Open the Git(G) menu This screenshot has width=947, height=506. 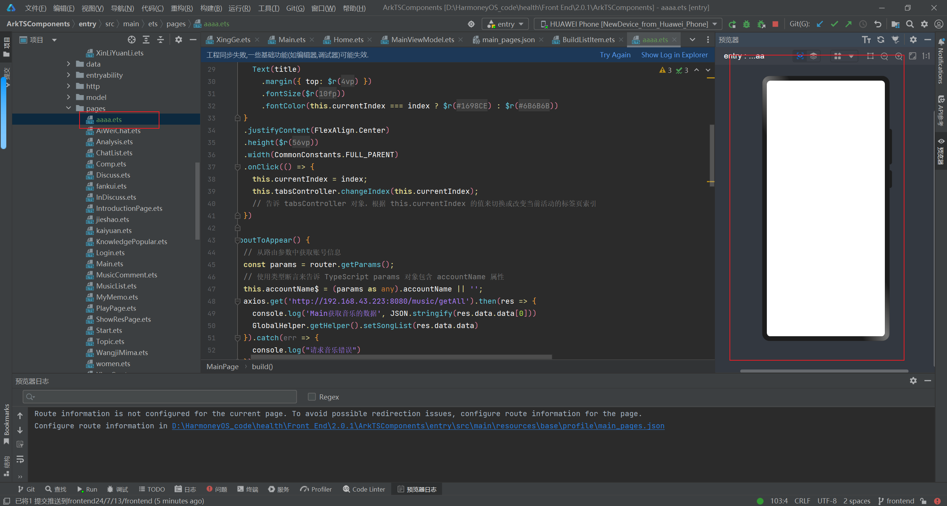(x=295, y=8)
